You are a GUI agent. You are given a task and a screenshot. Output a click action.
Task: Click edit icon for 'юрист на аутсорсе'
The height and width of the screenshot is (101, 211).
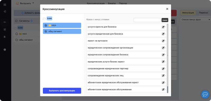click(x=163, y=41)
